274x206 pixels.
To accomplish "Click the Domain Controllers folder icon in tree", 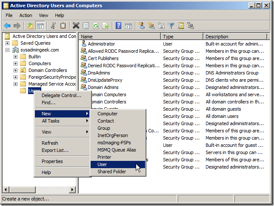I will [23, 70].
